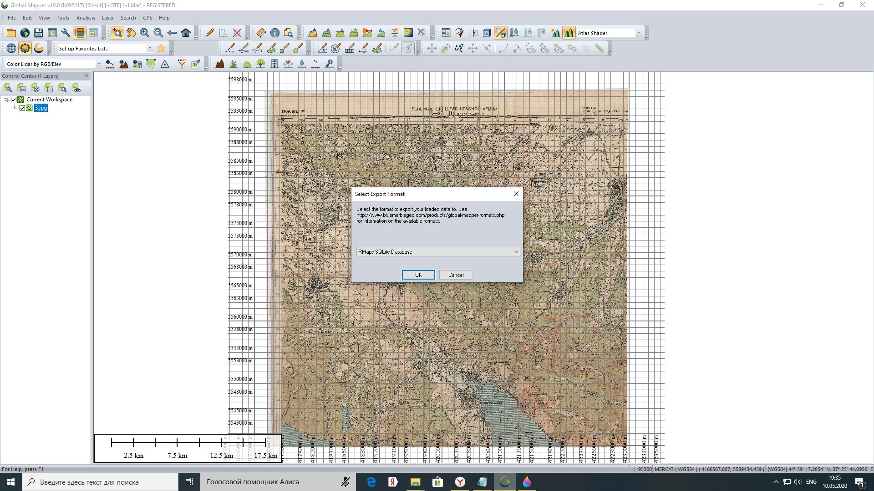The height and width of the screenshot is (491, 874).
Task: Click the Control Center close button
Action: tap(86, 75)
